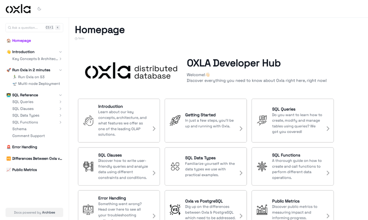The image size is (368, 220).
Task: Click arrow on SQL Functions card
Action: (x=328, y=173)
